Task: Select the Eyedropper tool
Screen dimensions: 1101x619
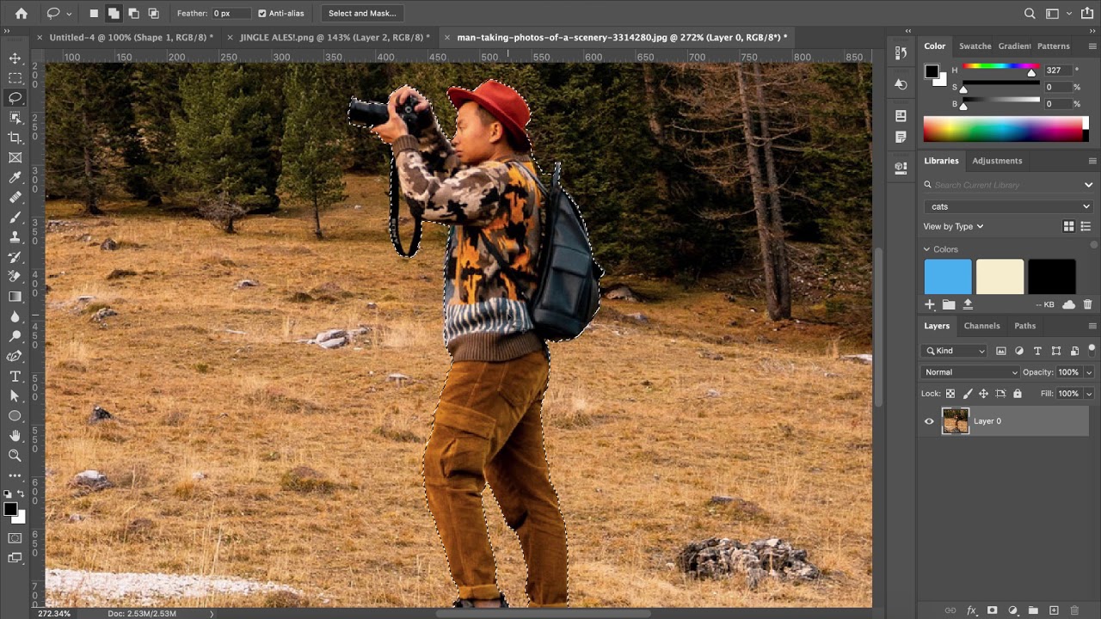Action: pos(15,177)
